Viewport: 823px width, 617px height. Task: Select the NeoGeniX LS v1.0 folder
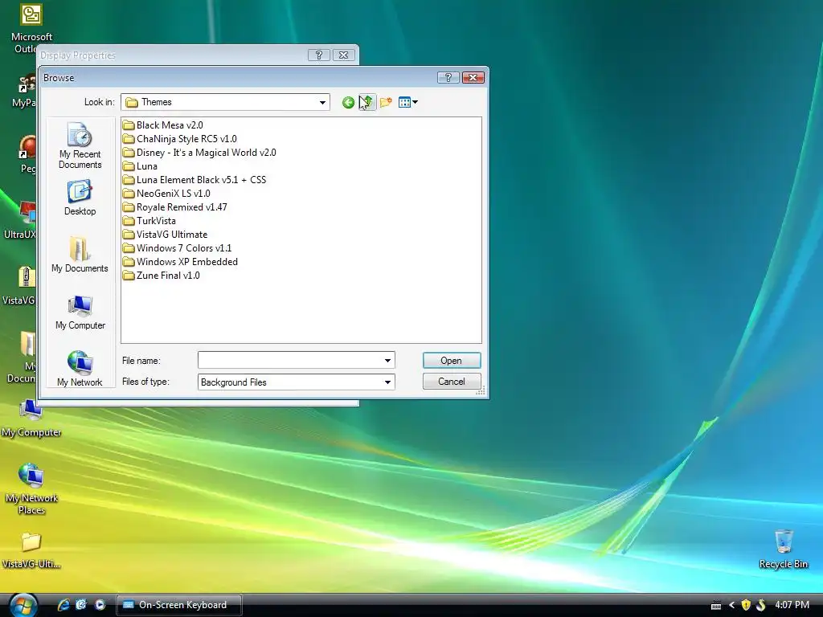pyautogui.click(x=166, y=193)
